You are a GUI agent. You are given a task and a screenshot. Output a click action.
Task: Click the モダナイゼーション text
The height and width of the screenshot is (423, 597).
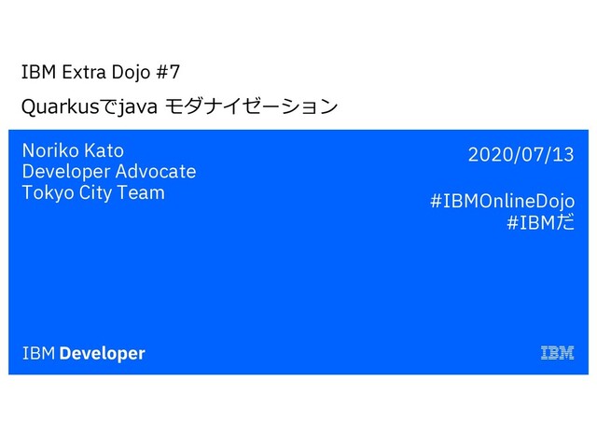tap(251, 106)
